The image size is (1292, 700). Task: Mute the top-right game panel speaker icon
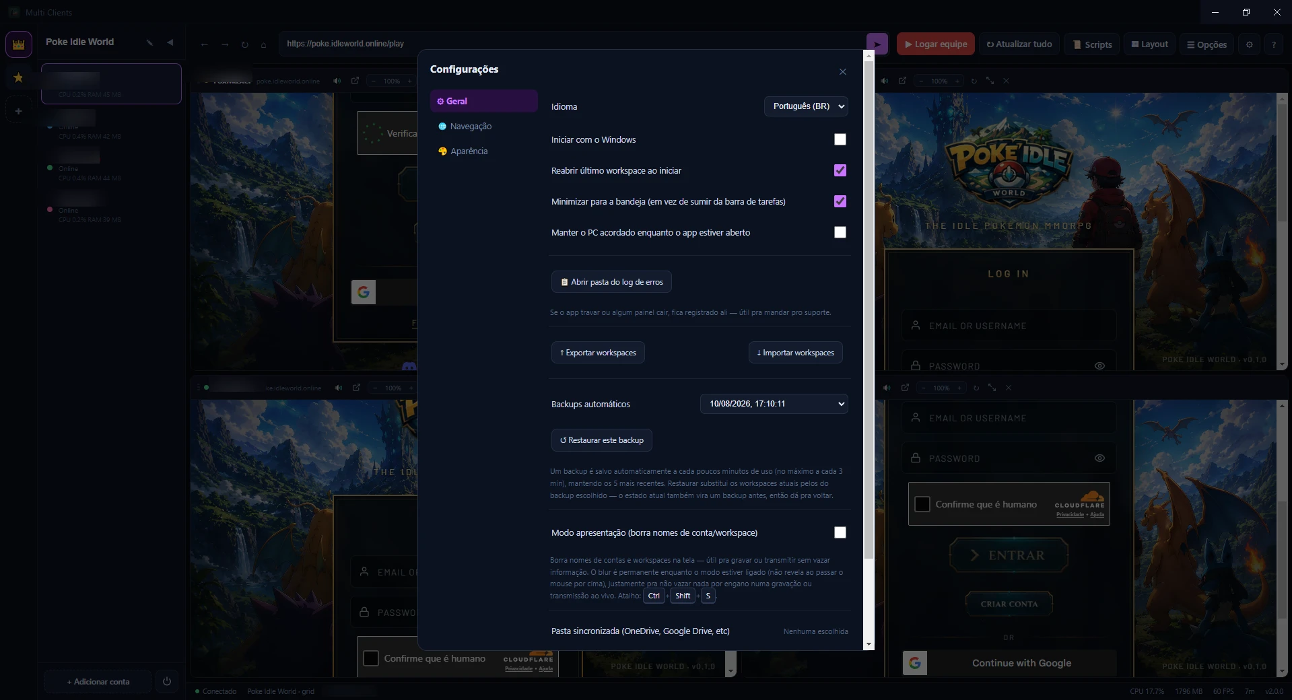(885, 81)
